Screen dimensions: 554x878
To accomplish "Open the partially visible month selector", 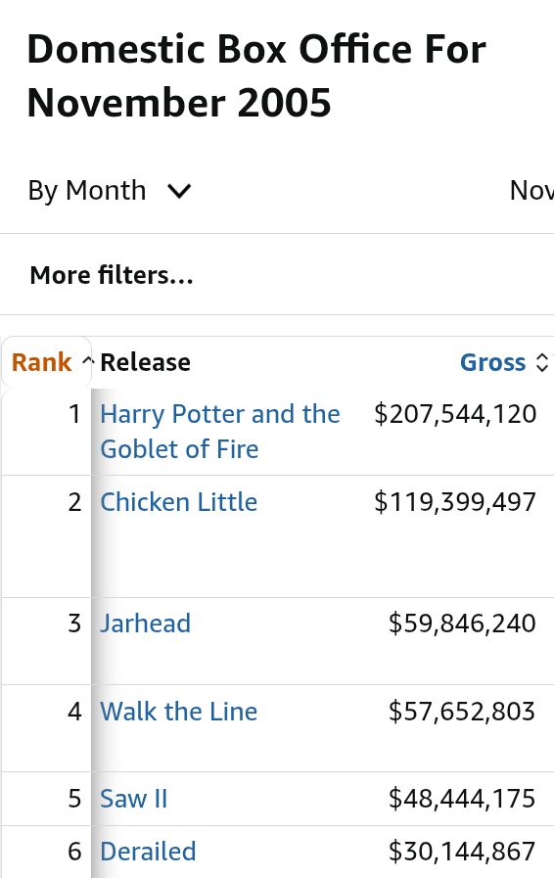I will click(531, 191).
